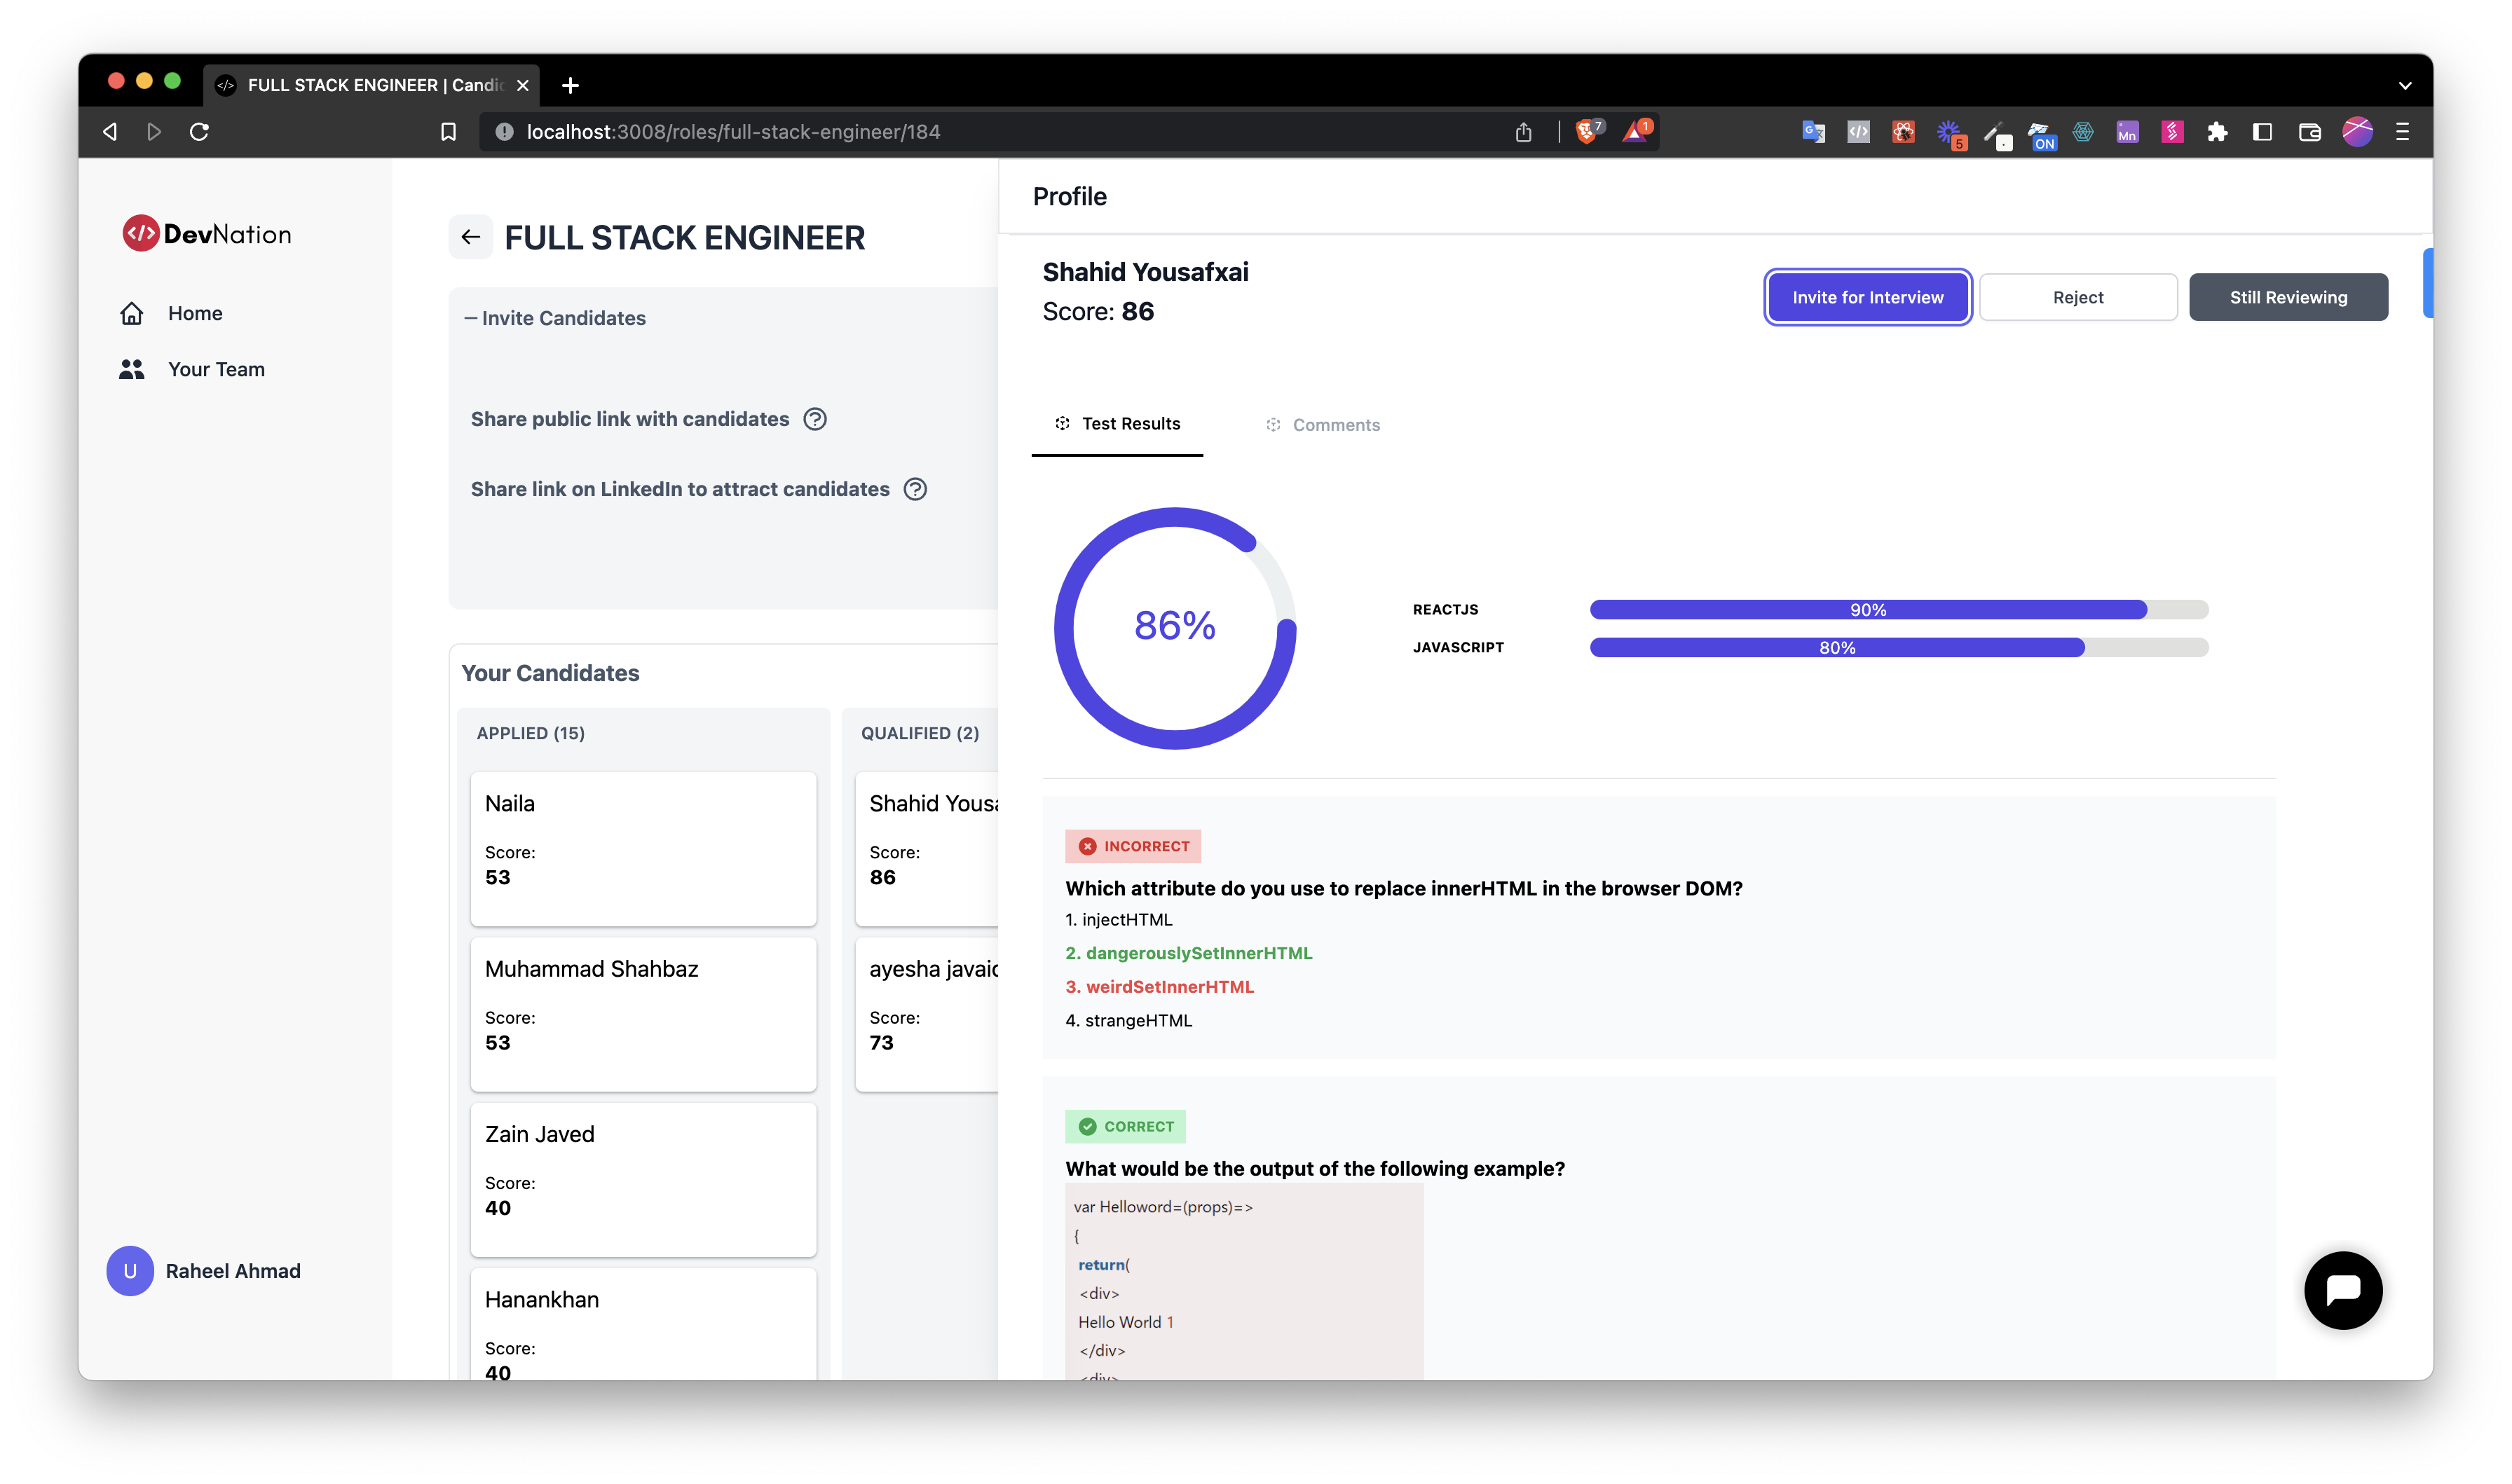Select the Test Results tab
This screenshot has height=1484, width=2512.
pos(1117,424)
